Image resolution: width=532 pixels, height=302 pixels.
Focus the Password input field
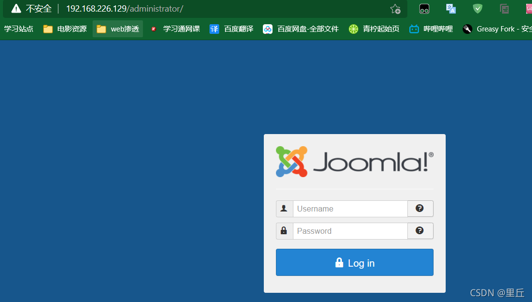pos(350,231)
